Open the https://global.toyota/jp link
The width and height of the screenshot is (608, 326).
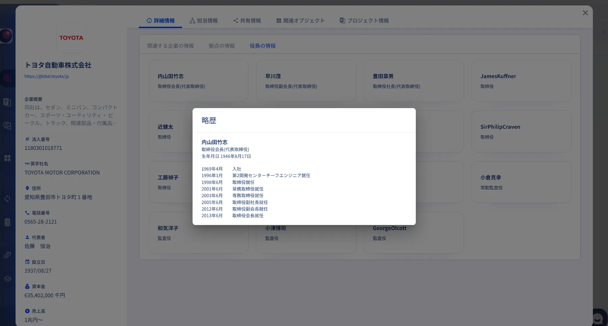pos(47,76)
